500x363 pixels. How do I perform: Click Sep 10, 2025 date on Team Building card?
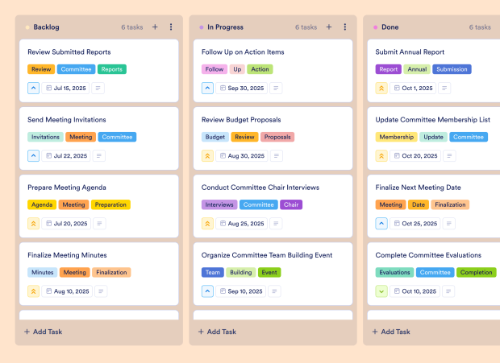pos(240,291)
